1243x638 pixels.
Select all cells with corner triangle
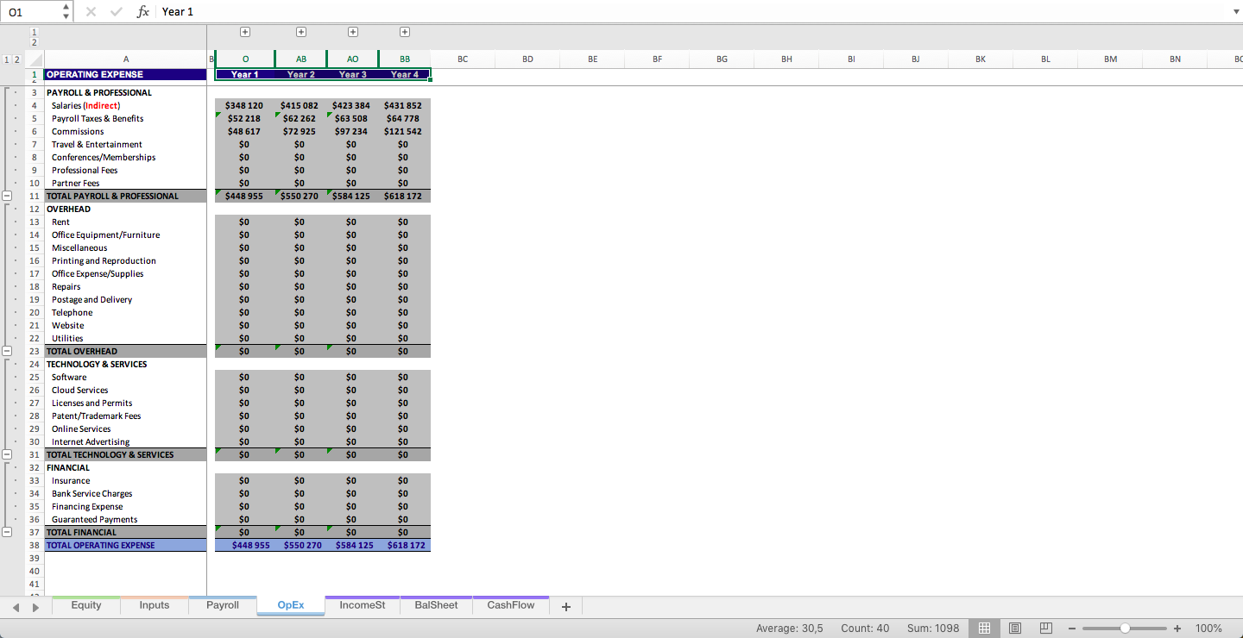35,59
